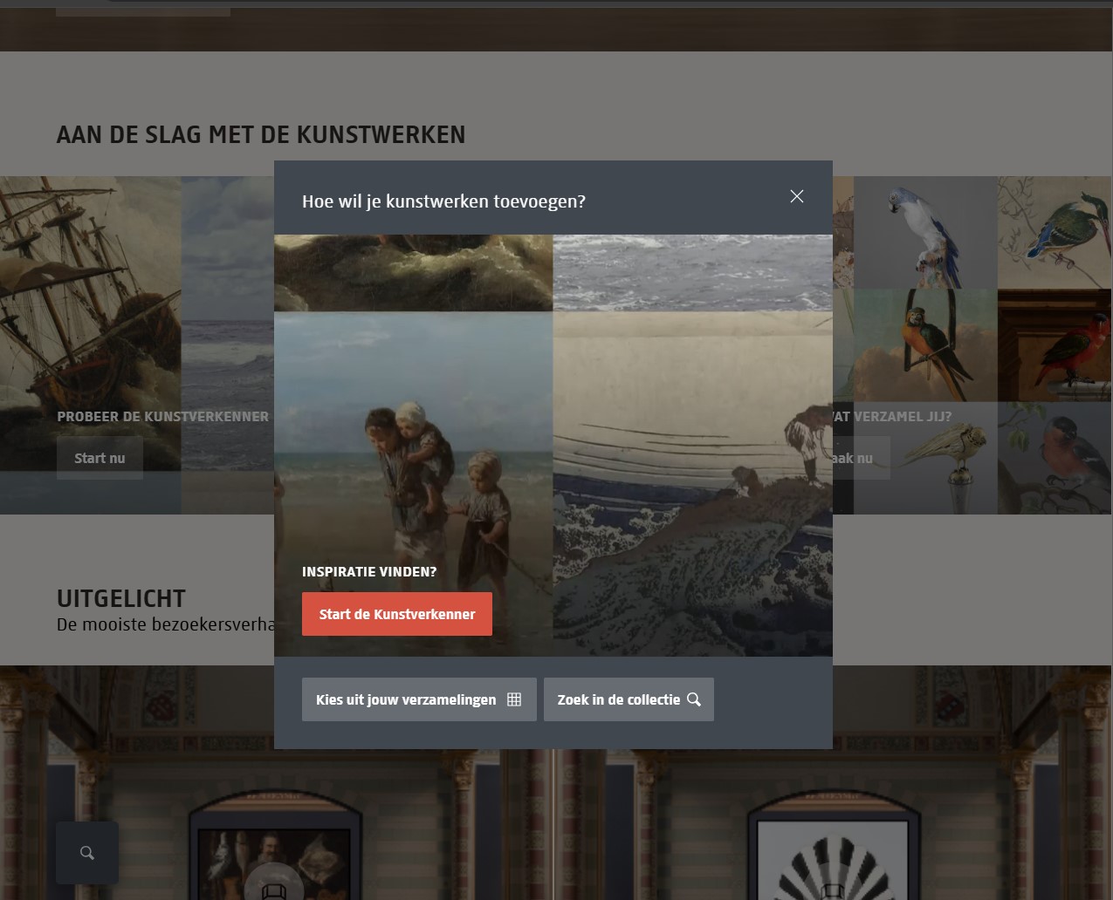Viewport: 1113px width, 900px height.
Task: Click magnifier icon in 'Zoek in de collectie'
Action: 694,699
